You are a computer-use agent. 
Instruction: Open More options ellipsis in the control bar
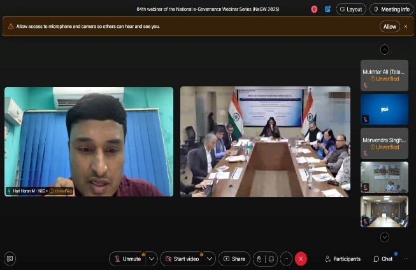pyautogui.click(x=286, y=259)
